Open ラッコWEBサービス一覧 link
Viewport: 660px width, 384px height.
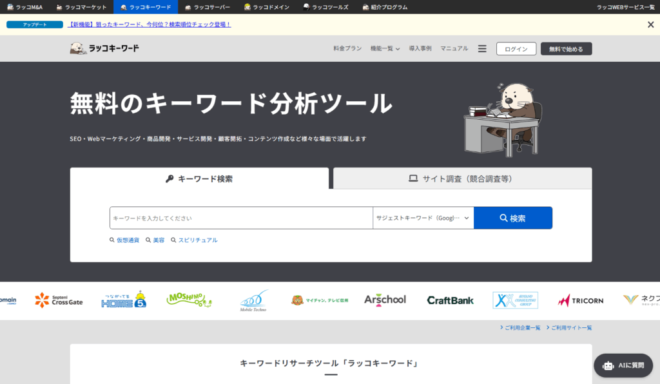pyautogui.click(x=625, y=7)
